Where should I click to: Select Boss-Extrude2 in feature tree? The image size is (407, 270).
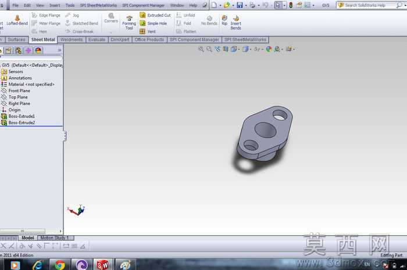[x=22, y=123]
